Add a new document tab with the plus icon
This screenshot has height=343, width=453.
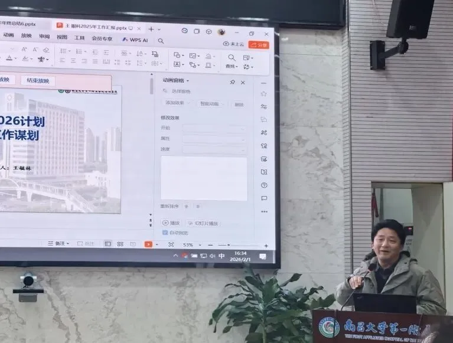point(151,29)
